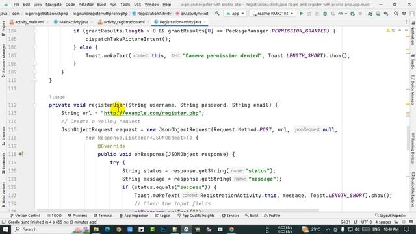Click the Make Project hammer icon

click(x=217, y=13)
